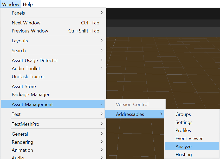Select the Addressables submenu item
Screen dimensions: 220x159
pyautogui.click(x=135, y=114)
